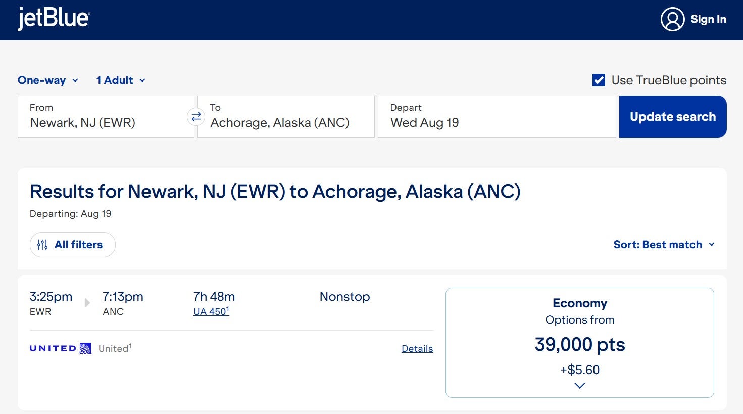The width and height of the screenshot is (743, 414).
Task: Uncheck Use TrueBlue points checkbox
Action: (x=599, y=80)
